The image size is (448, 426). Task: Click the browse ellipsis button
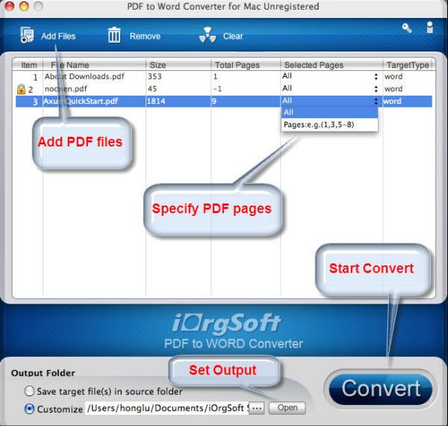click(257, 408)
